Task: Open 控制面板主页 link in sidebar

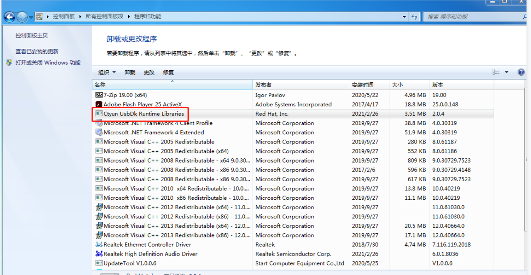Action: (x=32, y=36)
